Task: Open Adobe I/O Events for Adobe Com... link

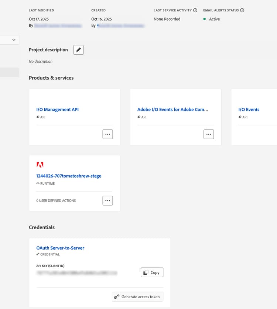Action: (x=173, y=110)
